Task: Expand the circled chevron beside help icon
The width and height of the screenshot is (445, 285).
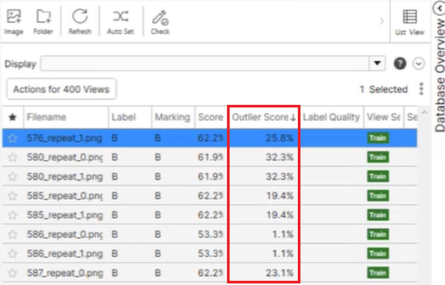Action: [x=419, y=64]
